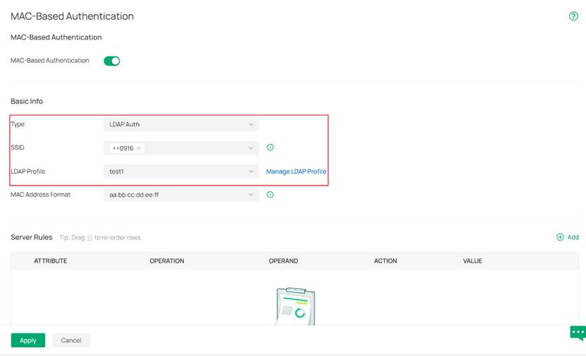Click the ATTRIBUTE column header
Image resolution: width=586 pixels, height=356 pixels.
[x=51, y=261]
